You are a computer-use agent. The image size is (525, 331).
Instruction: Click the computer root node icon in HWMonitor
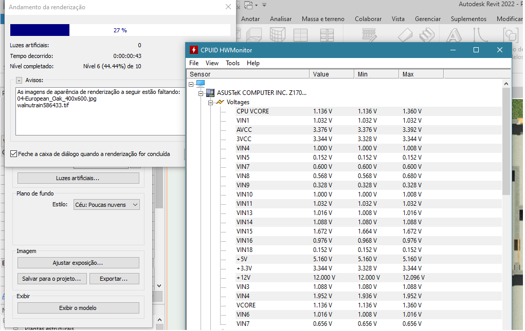(201, 83)
